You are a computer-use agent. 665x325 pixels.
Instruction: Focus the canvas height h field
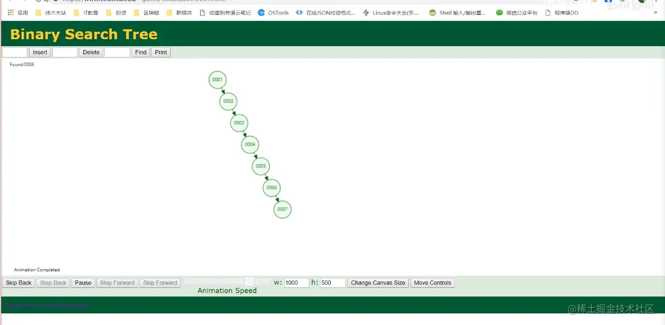[x=333, y=283]
